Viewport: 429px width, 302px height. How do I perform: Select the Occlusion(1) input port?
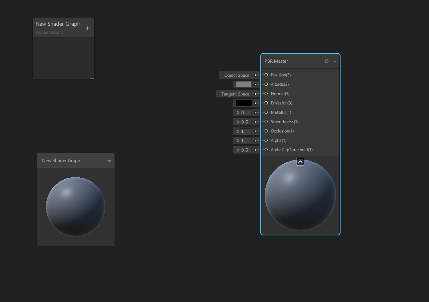click(266, 131)
